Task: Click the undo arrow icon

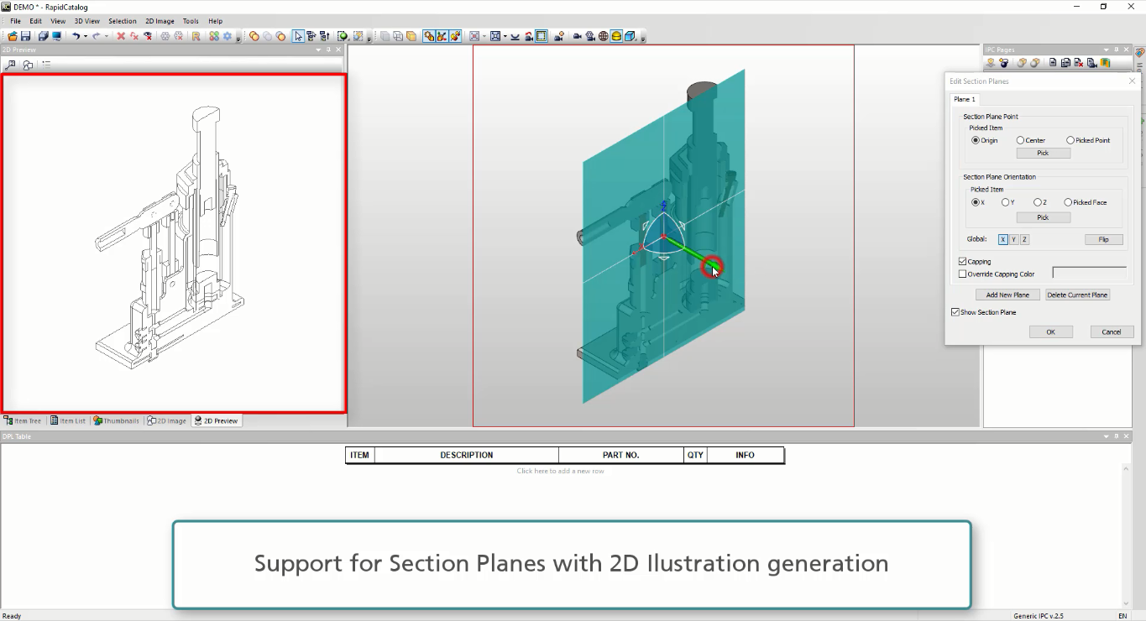Action: click(75, 36)
